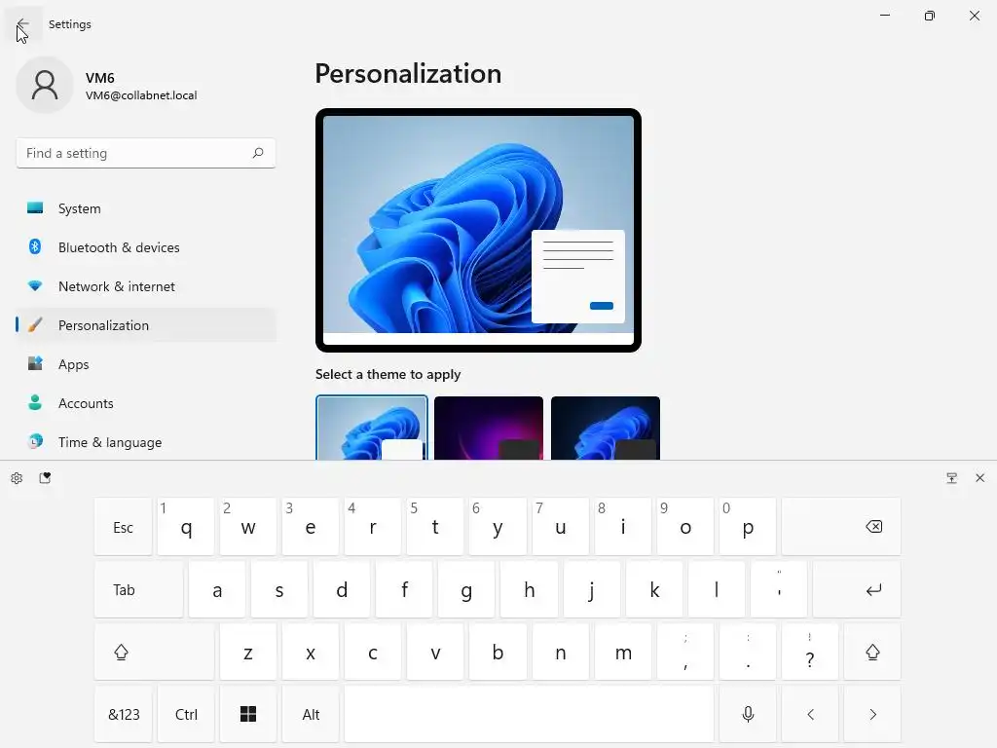
Task: Tap the period key
Action: pyautogui.click(x=748, y=652)
